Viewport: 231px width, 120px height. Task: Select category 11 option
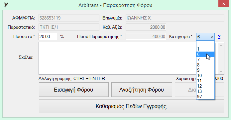(x=205, y=81)
